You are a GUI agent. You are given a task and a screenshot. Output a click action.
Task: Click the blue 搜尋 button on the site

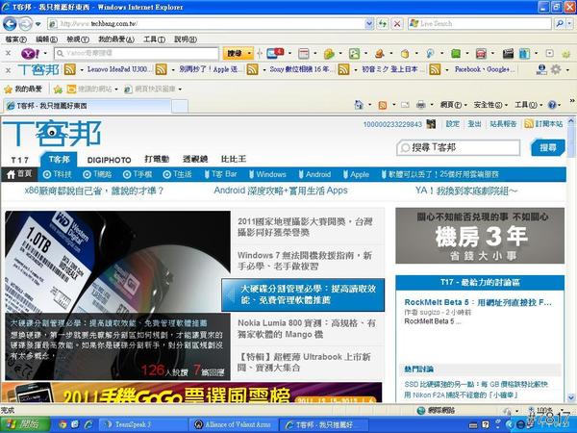click(x=548, y=147)
